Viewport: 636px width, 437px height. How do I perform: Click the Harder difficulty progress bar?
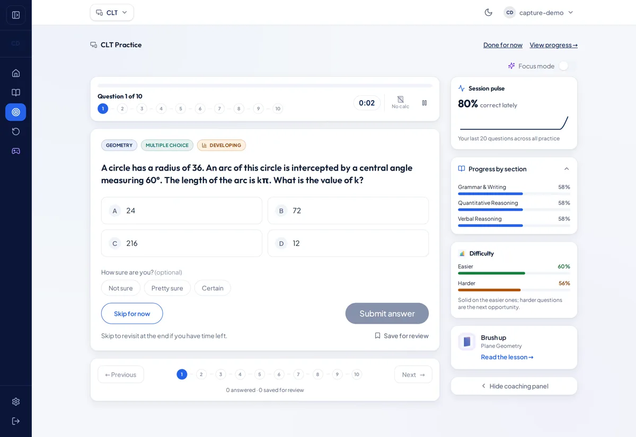pyautogui.click(x=514, y=290)
